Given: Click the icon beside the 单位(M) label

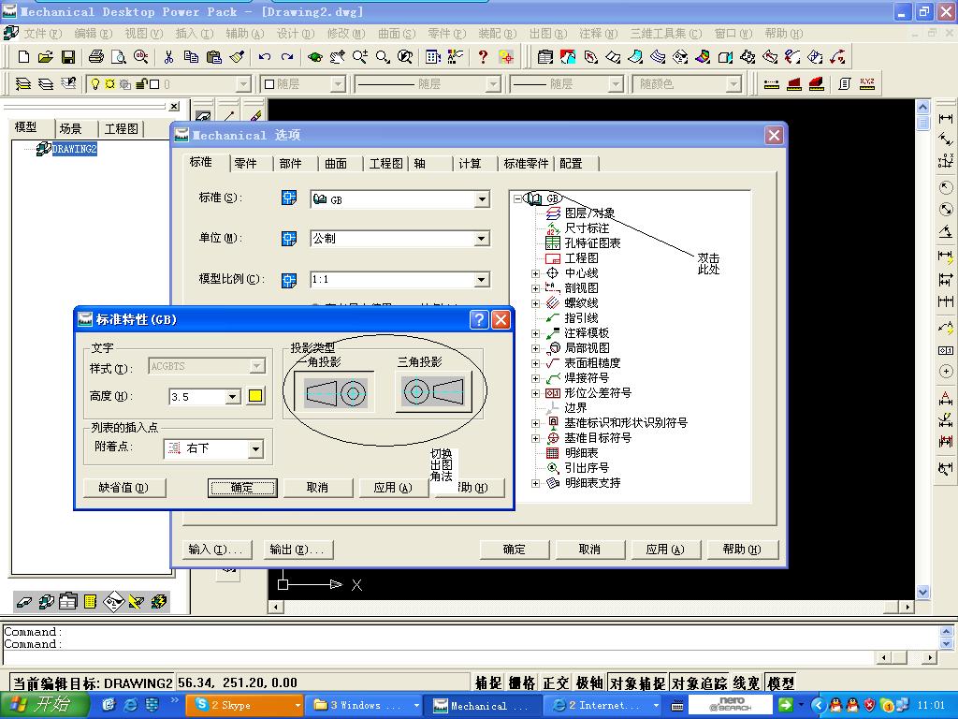Looking at the screenshot, I should [289, 239].
